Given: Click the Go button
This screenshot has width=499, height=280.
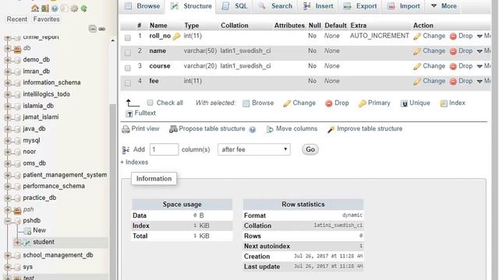Looking at the screenshot, I should pos(310,149).
